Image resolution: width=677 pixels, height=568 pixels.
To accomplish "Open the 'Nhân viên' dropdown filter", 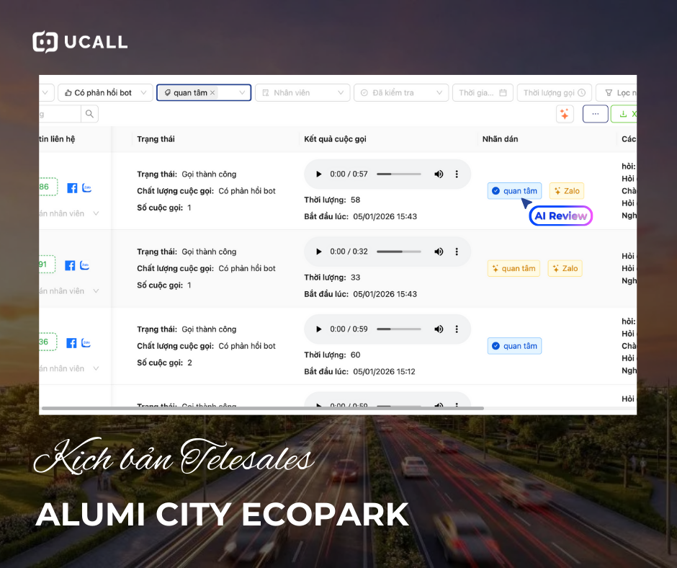I will [302, 93].
